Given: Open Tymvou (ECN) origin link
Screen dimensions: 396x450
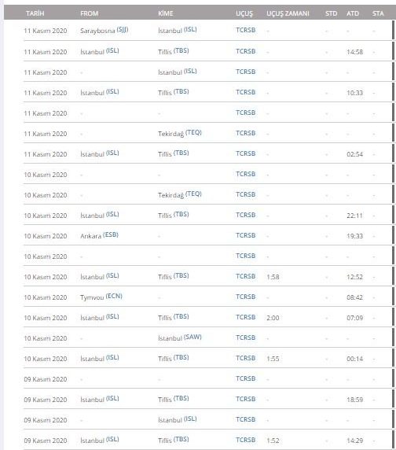Looking at the screenshot, I should pyautogui.click(x=101, y=297).
